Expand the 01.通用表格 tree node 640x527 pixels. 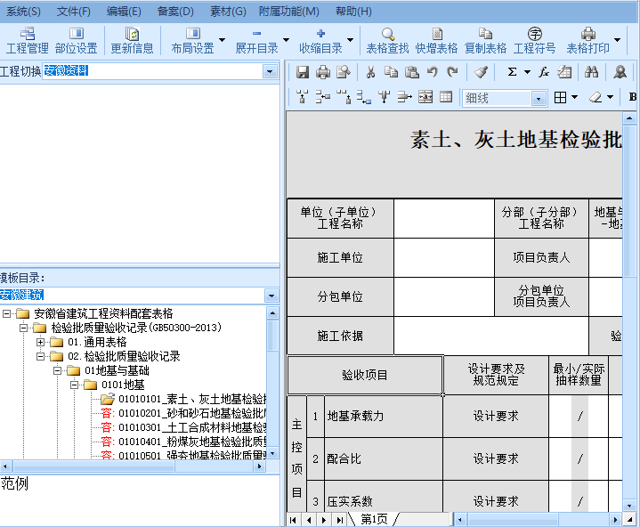[x=41, y=342]
